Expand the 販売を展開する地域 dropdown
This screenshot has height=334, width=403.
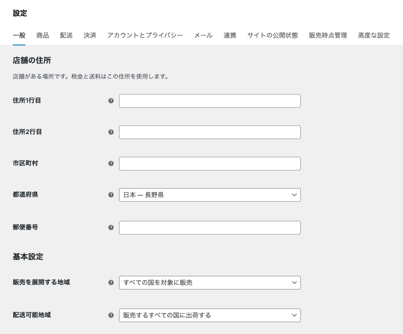click(x=209, y=283)
